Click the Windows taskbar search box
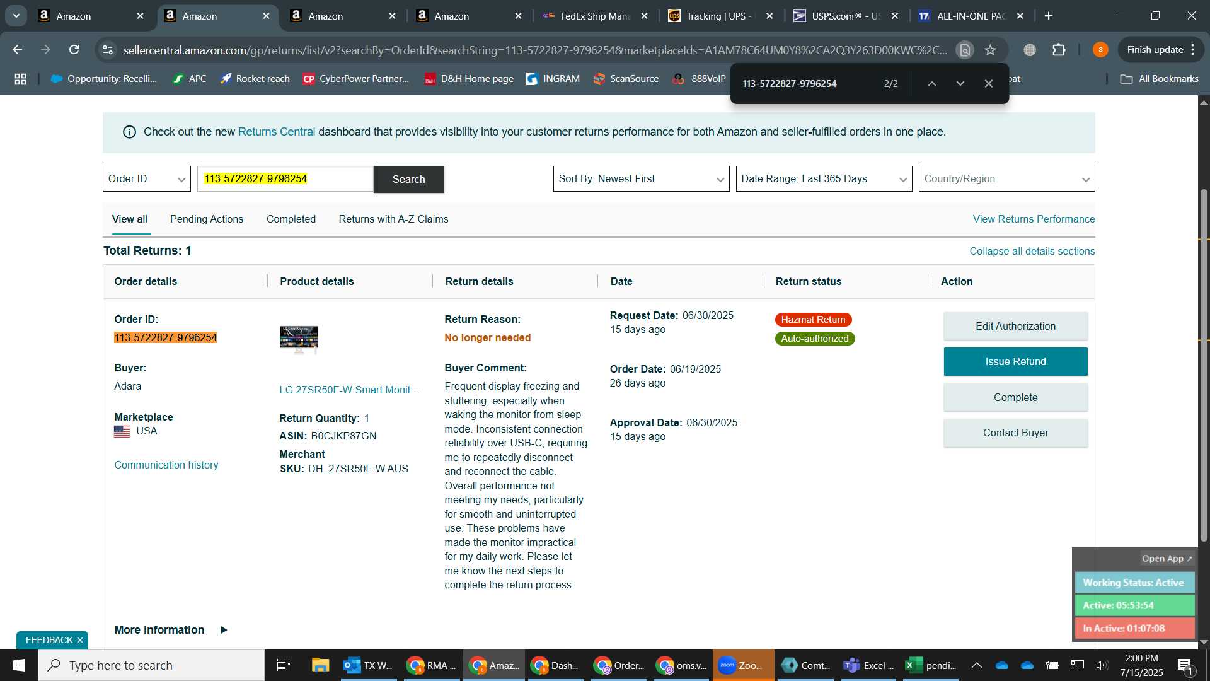The height and width of the screenshot is (681, 1210). (x=151, y=665)
